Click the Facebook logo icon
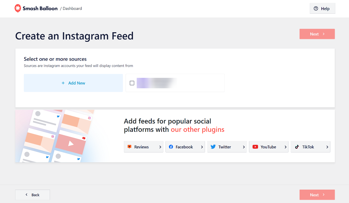Viewport: 349px width, 203px height. (171, 147)
